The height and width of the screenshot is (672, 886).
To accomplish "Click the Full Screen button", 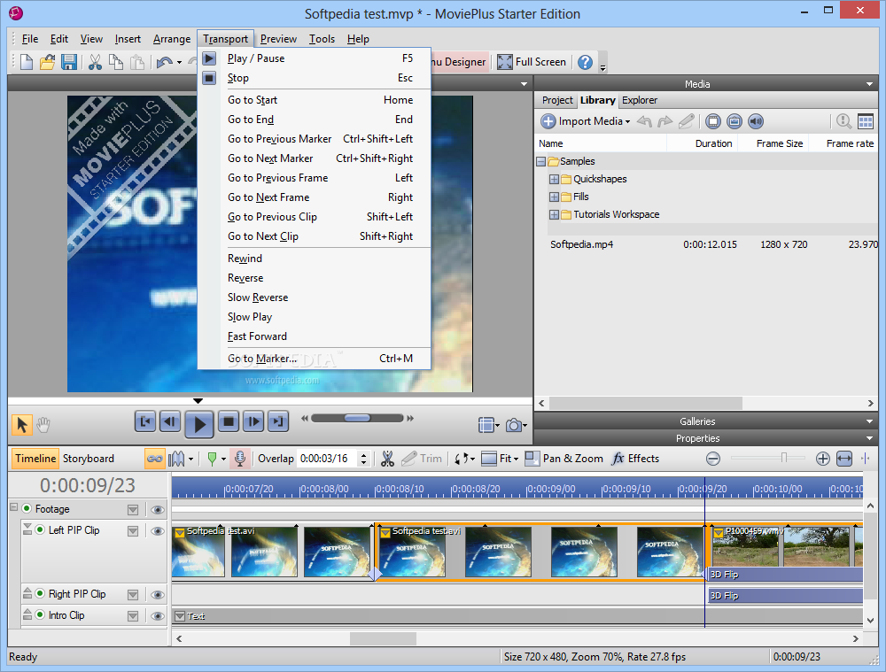I will [532, 62].
